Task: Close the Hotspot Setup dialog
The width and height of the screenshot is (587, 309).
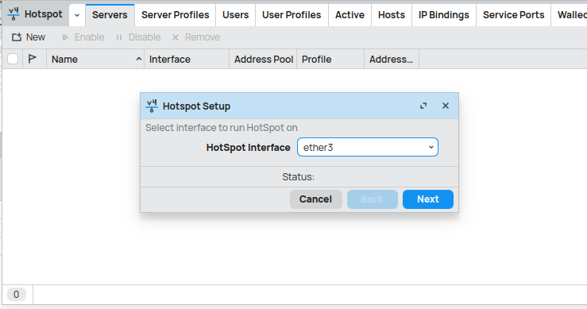Action: pyautogui.click(x=446, y=106)
